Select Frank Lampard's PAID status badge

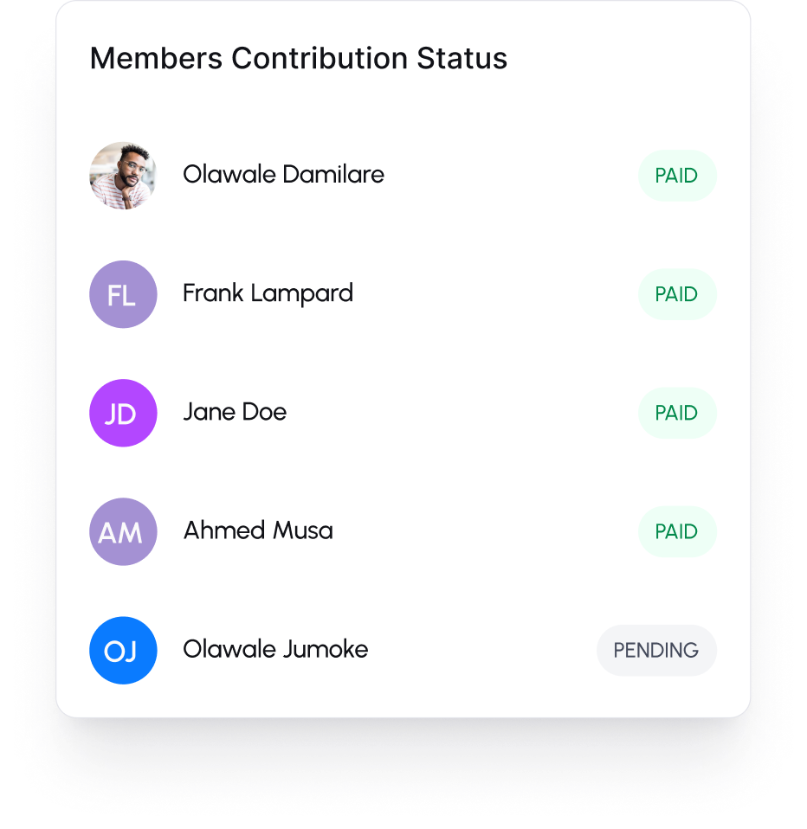coord(676,294)
